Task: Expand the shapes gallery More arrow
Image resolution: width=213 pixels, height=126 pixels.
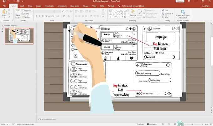Action: [128, 17]
